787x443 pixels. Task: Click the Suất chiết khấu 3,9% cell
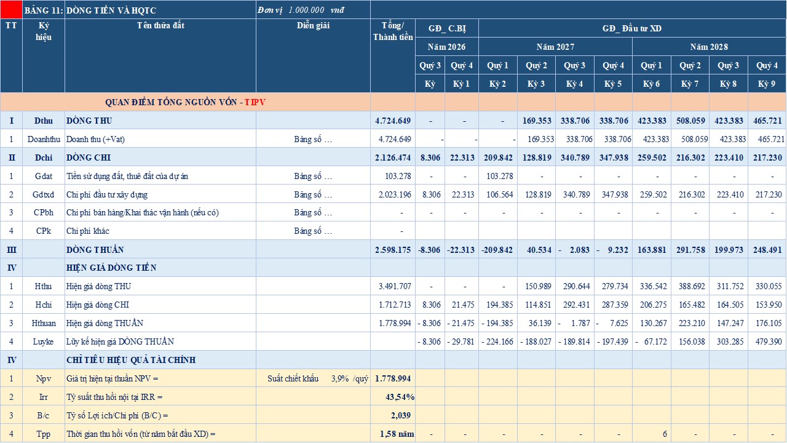tap(313, 378)
